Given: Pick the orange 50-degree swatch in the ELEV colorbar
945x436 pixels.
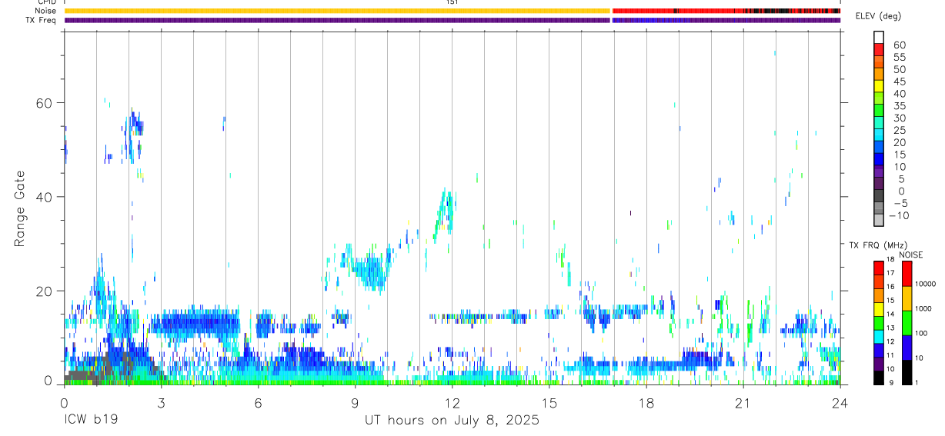Looking at the screenshot, I should [879, 74].
